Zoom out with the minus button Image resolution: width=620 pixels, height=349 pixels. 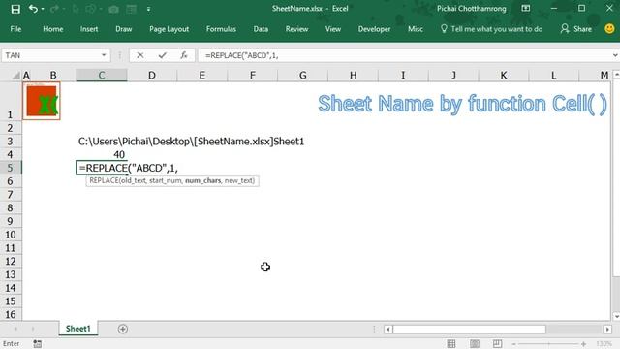pyautogui.click(x=513, y=344)
